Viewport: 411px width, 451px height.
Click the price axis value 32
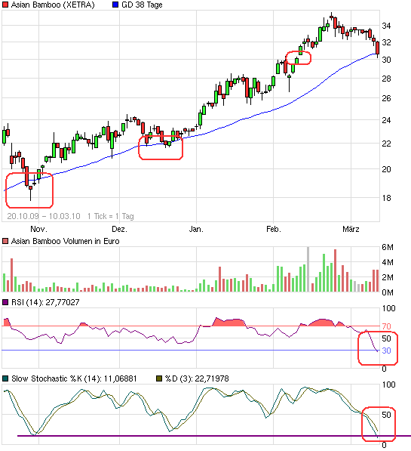386,42
